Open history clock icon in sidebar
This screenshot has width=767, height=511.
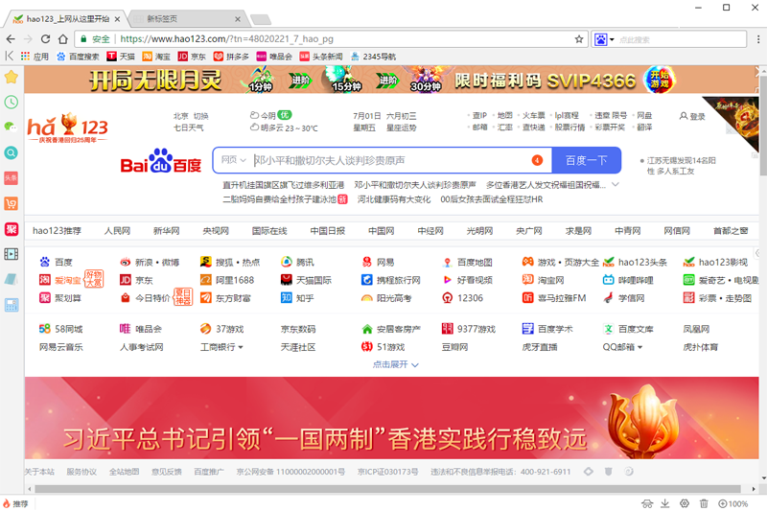pos(12,102)
